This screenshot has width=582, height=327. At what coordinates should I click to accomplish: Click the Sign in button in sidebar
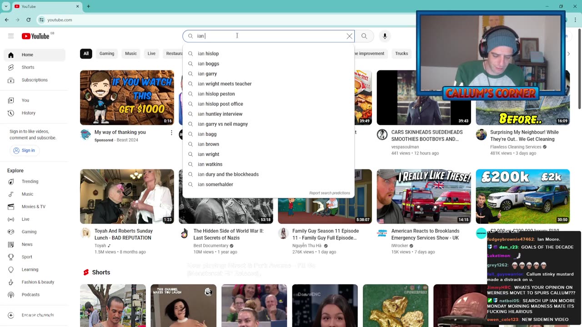click(x=24, y=150)
